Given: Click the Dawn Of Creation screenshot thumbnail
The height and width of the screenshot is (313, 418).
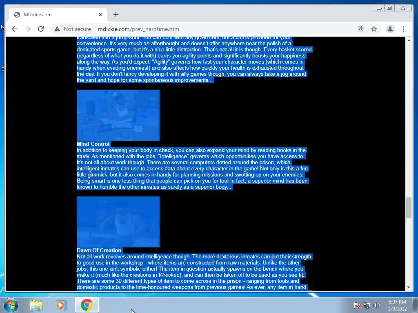Looking at the screenshot, I should 118,222.
